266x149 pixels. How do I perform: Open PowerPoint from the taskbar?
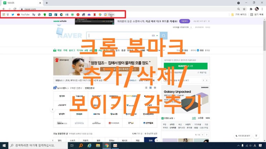[x=115, y=145]
